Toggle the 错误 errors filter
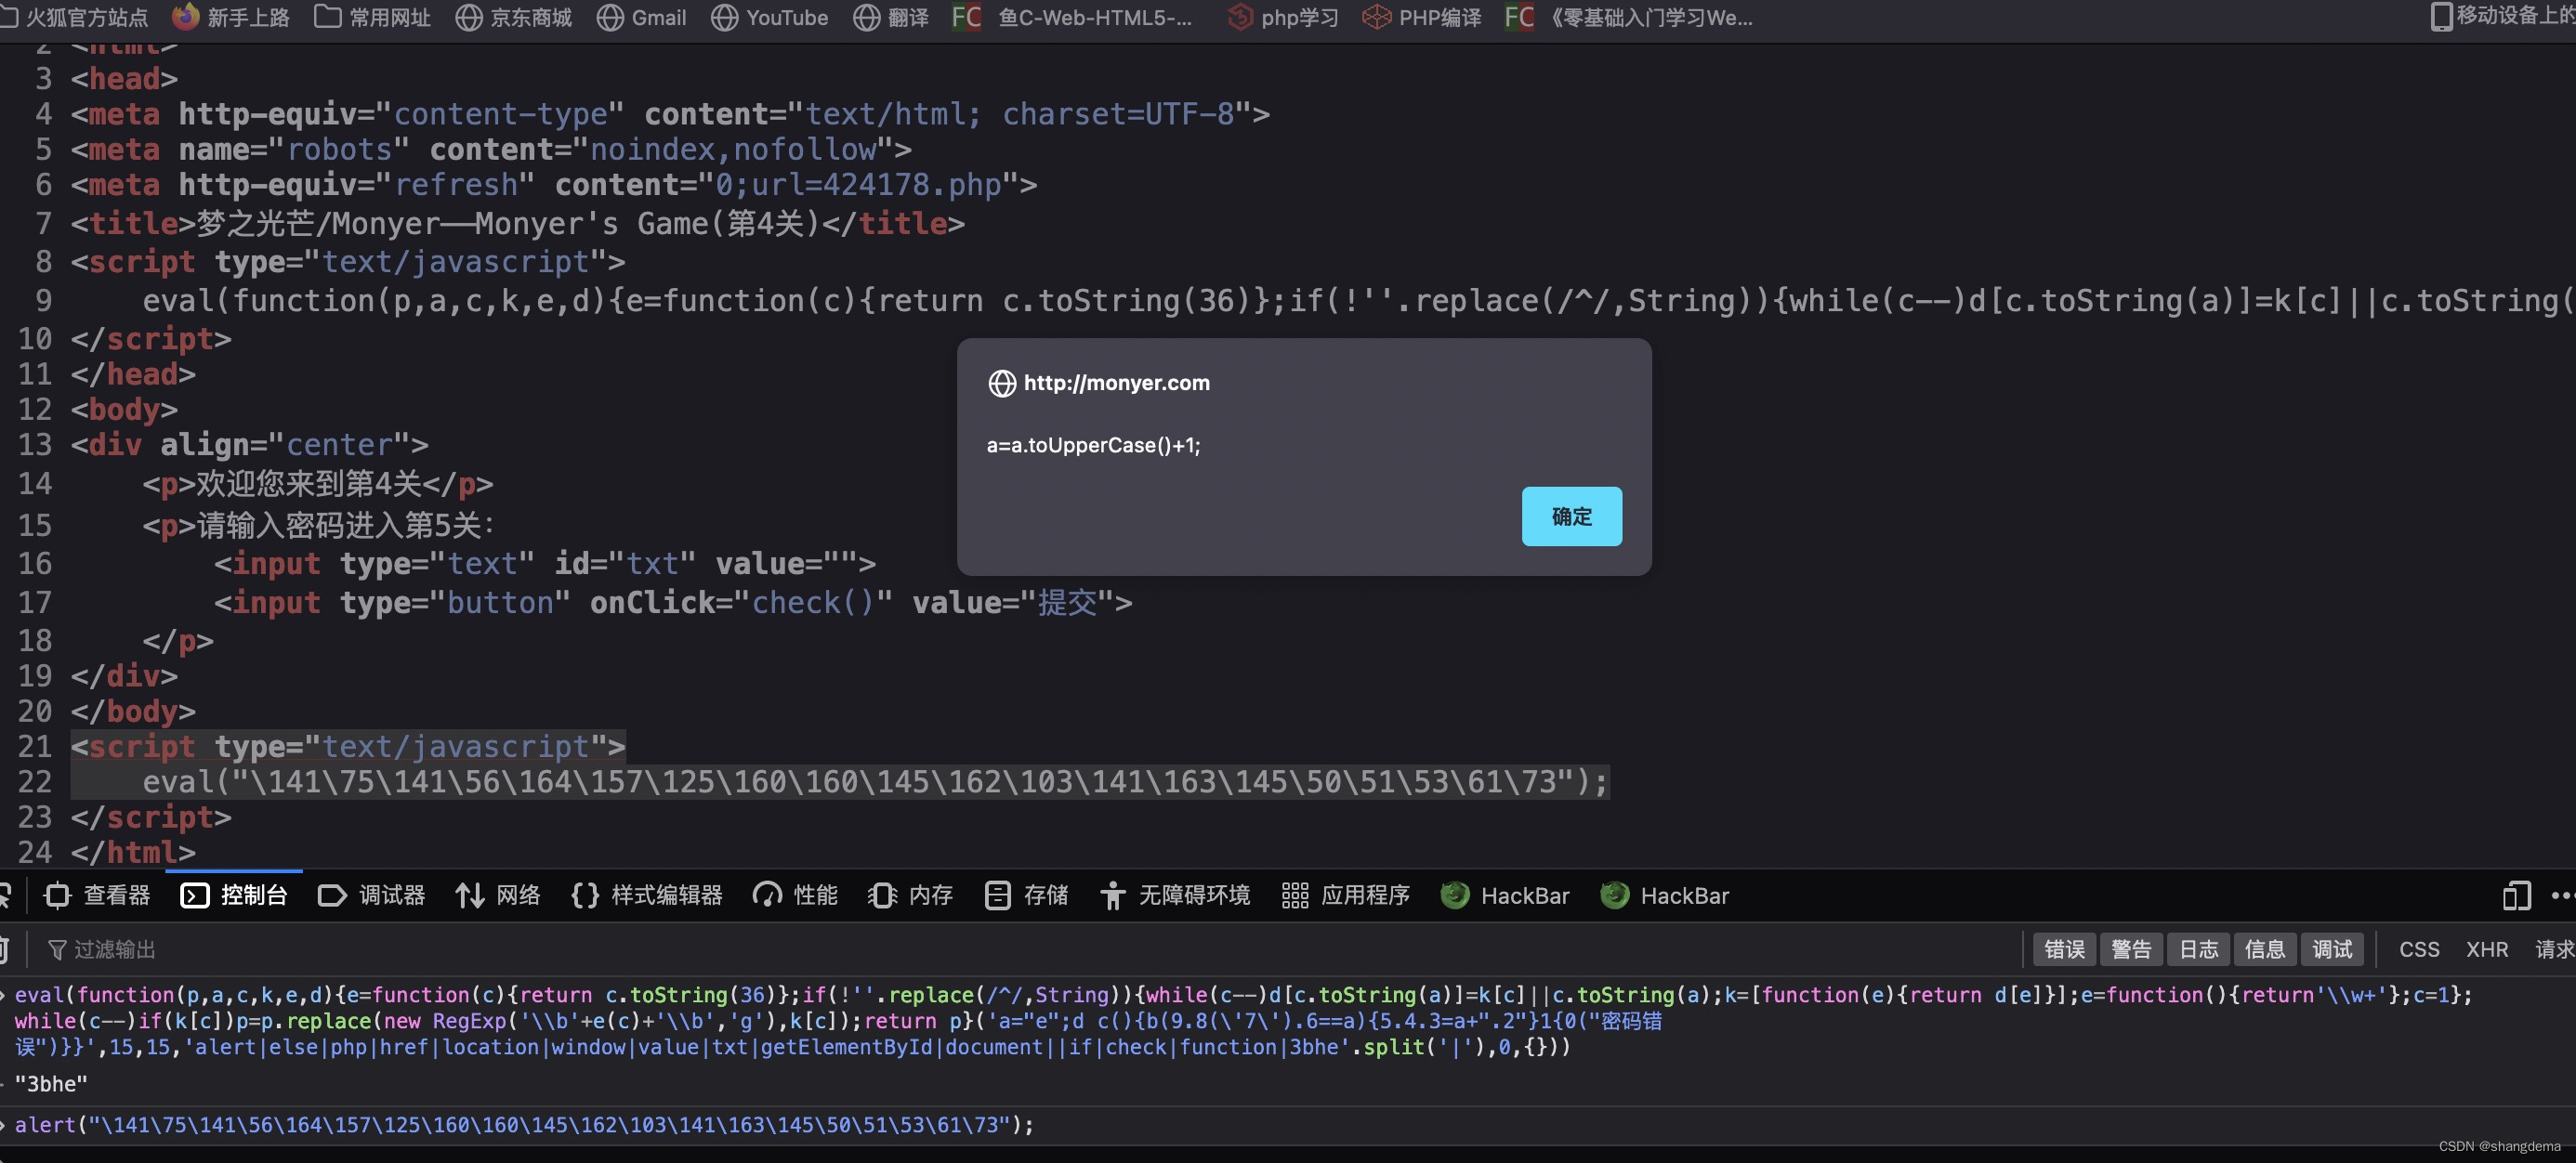2576x1163 pixels. pyautogui.click(x=2064, y=949)
